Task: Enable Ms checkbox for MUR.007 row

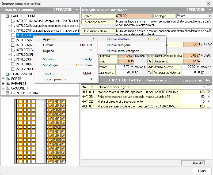Action: pyautogui.click(x=208, y=106)
